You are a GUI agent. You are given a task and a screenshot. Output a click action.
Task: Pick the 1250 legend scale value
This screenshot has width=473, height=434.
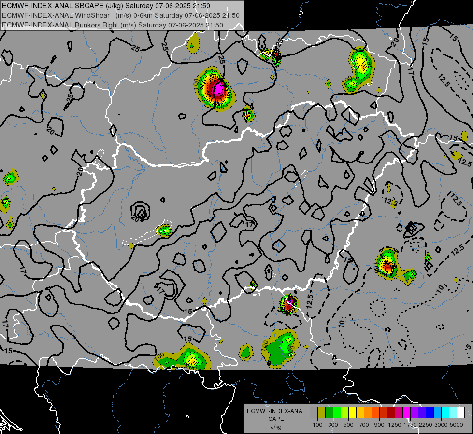[x=395, y=425]
